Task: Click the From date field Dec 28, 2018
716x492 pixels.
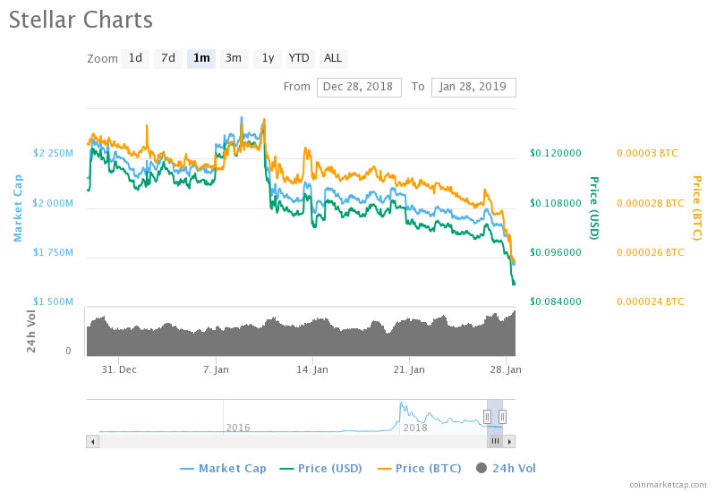Action: click(x=359, y=87)
